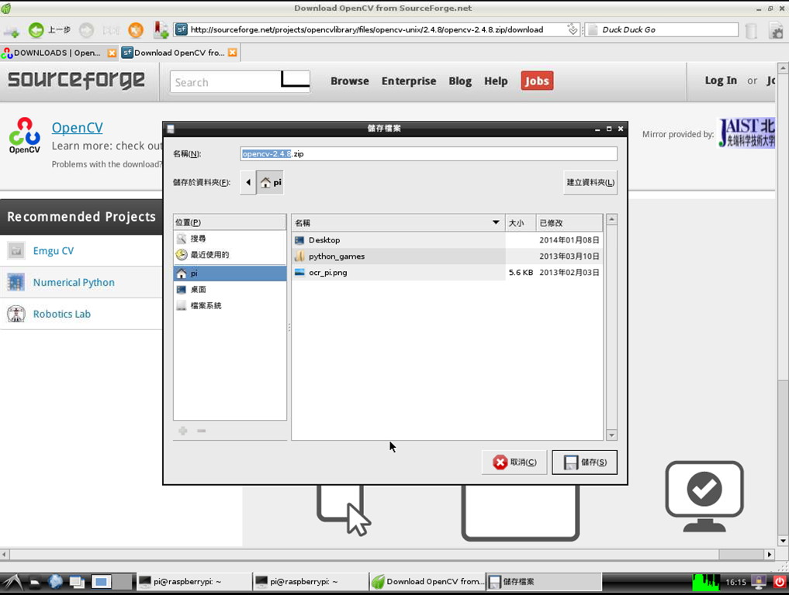Select the Desktop folder in file list

coord(447,240)
